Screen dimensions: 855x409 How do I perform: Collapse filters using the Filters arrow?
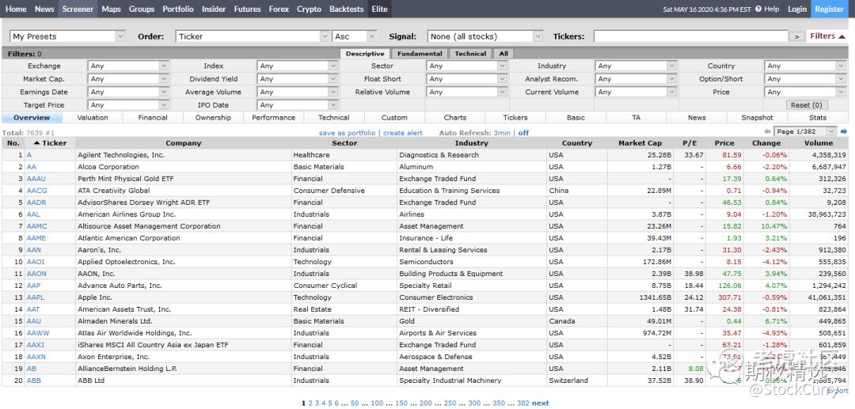coord(842,36)
